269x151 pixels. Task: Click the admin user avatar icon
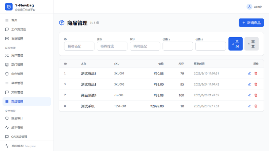[x=249, y=7]
